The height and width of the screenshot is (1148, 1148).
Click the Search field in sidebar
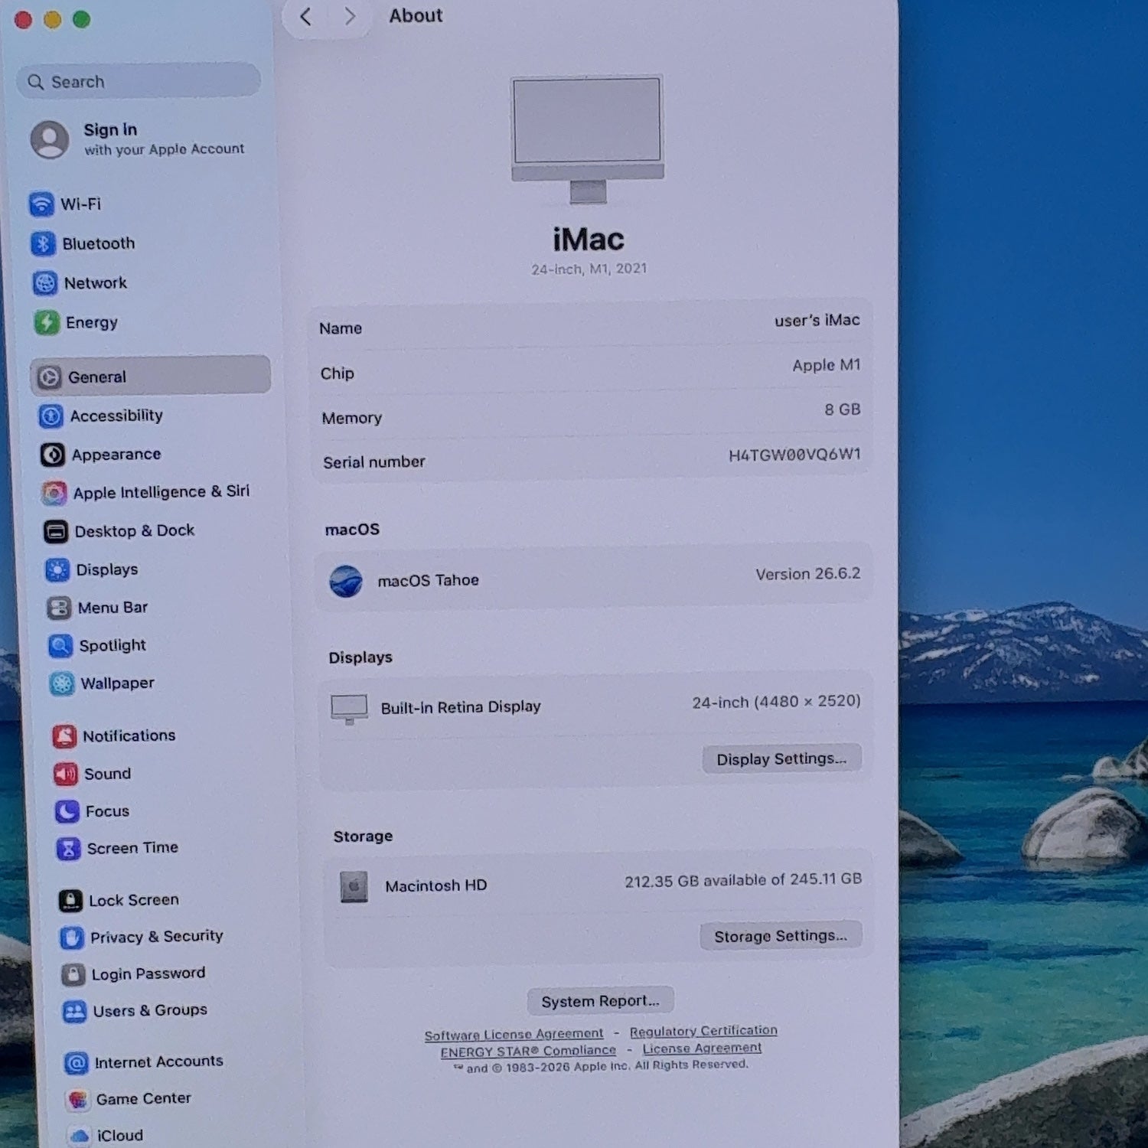139,81
